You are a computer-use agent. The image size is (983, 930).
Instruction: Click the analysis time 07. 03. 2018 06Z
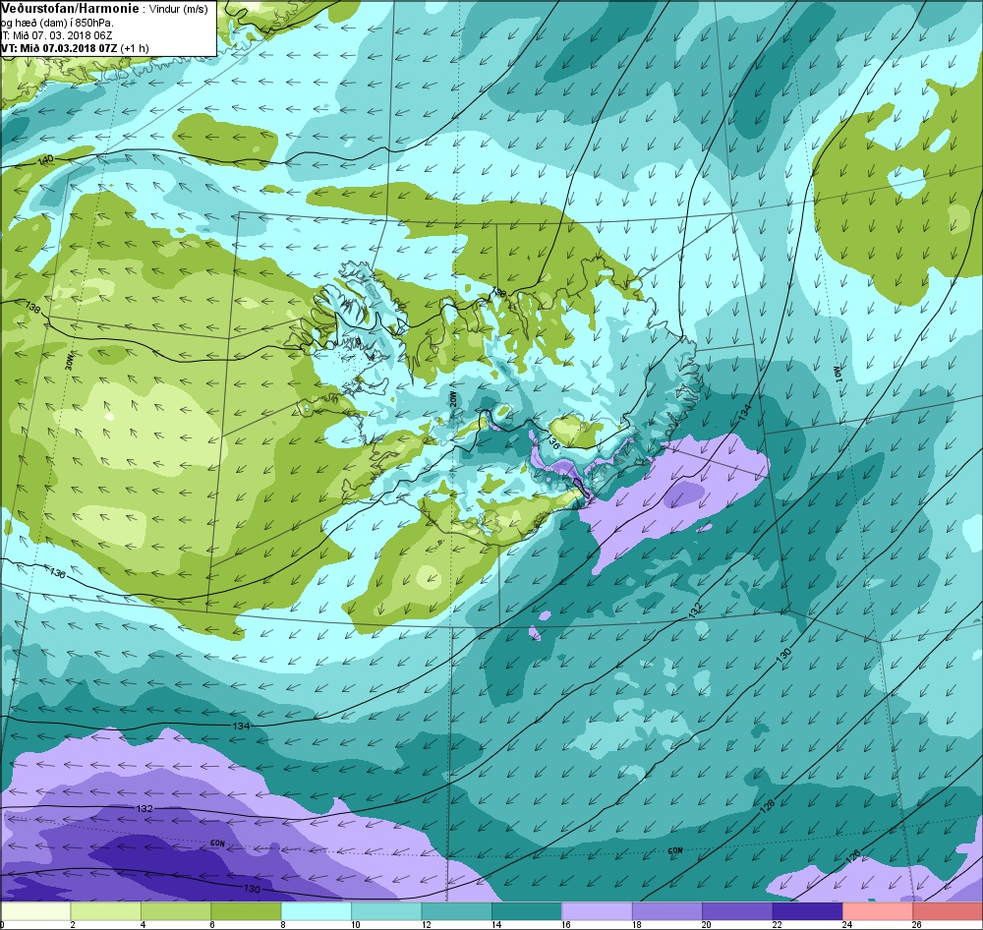pos(72,35)
